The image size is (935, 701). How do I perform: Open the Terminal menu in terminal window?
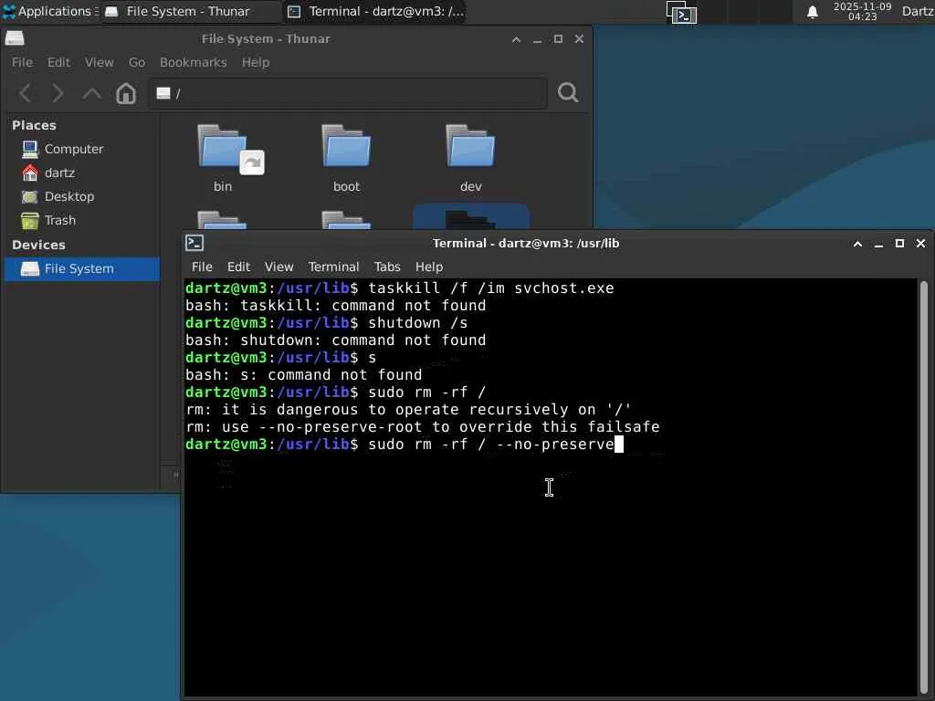pyautogui.click(x=333, y=267)
